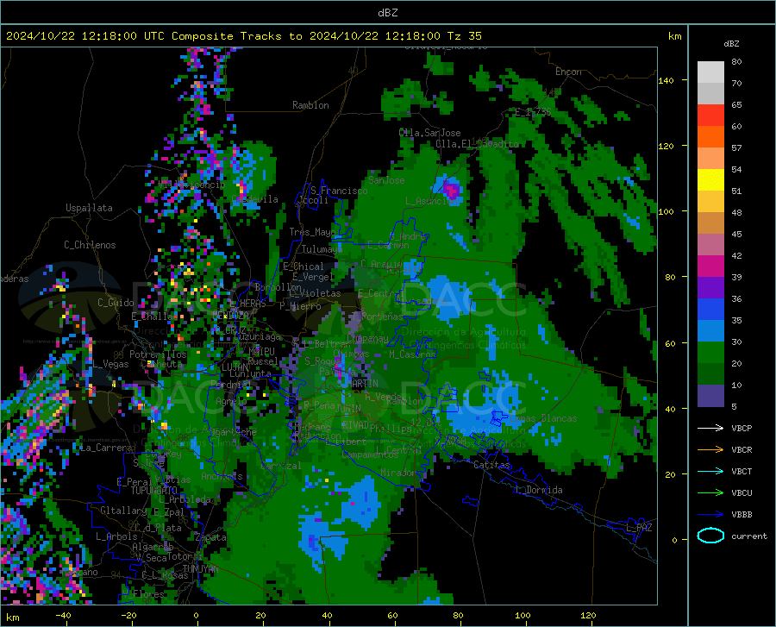The height and width of the screenshot is (627, 776).
Task: Click the TUPUNGATO town label
Action: pyautogui.click(x=154, y=491)
